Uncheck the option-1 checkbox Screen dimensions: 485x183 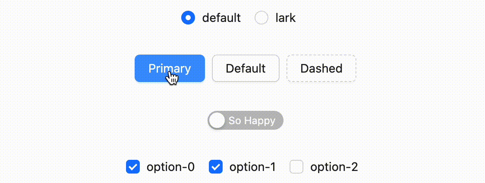click(216, 167)
